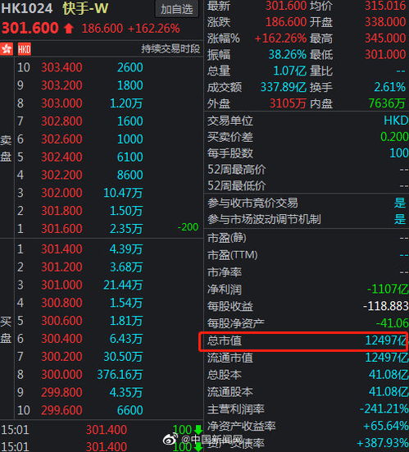Click the 均价 value 315.016

[385, 6]
